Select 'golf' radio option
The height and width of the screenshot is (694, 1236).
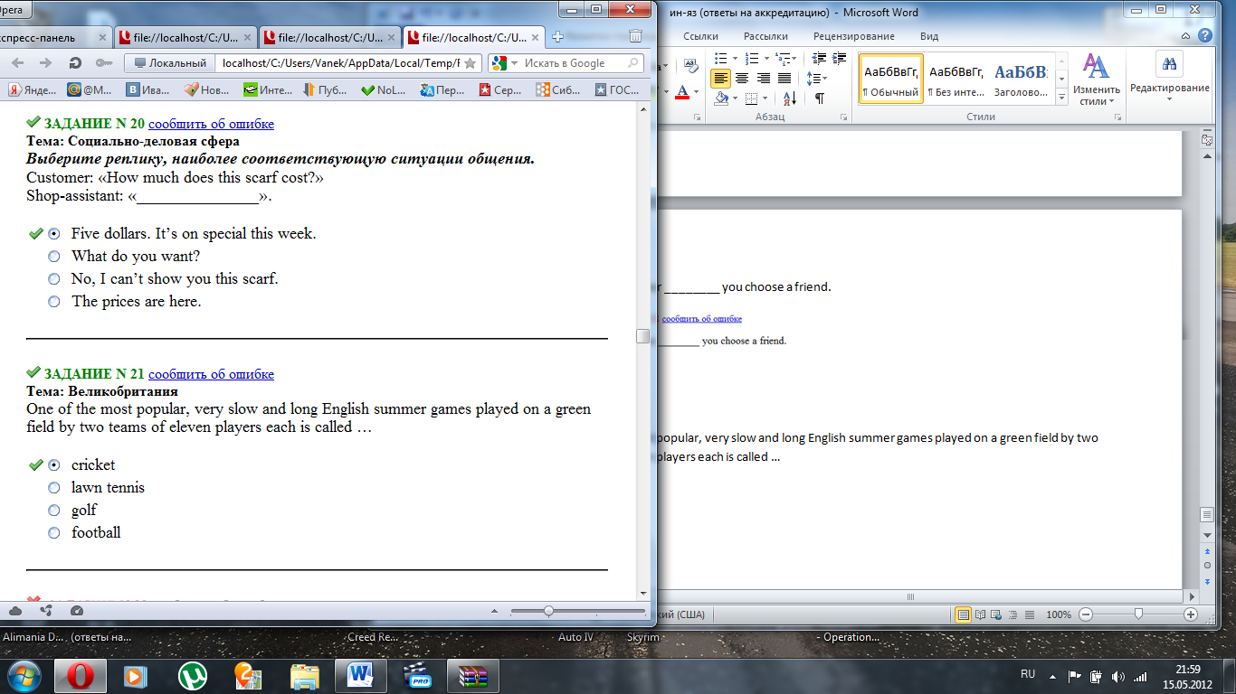(54, 511)
